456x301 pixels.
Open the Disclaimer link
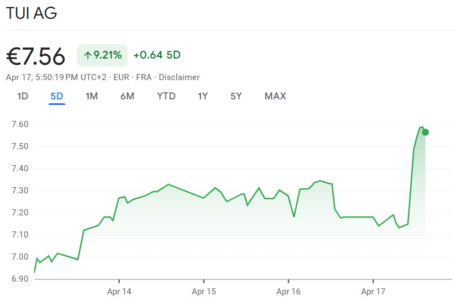[180, 77]
